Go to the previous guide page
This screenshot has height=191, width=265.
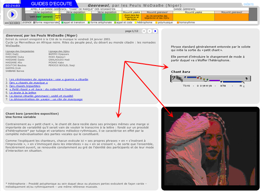(x=150, y=31)
